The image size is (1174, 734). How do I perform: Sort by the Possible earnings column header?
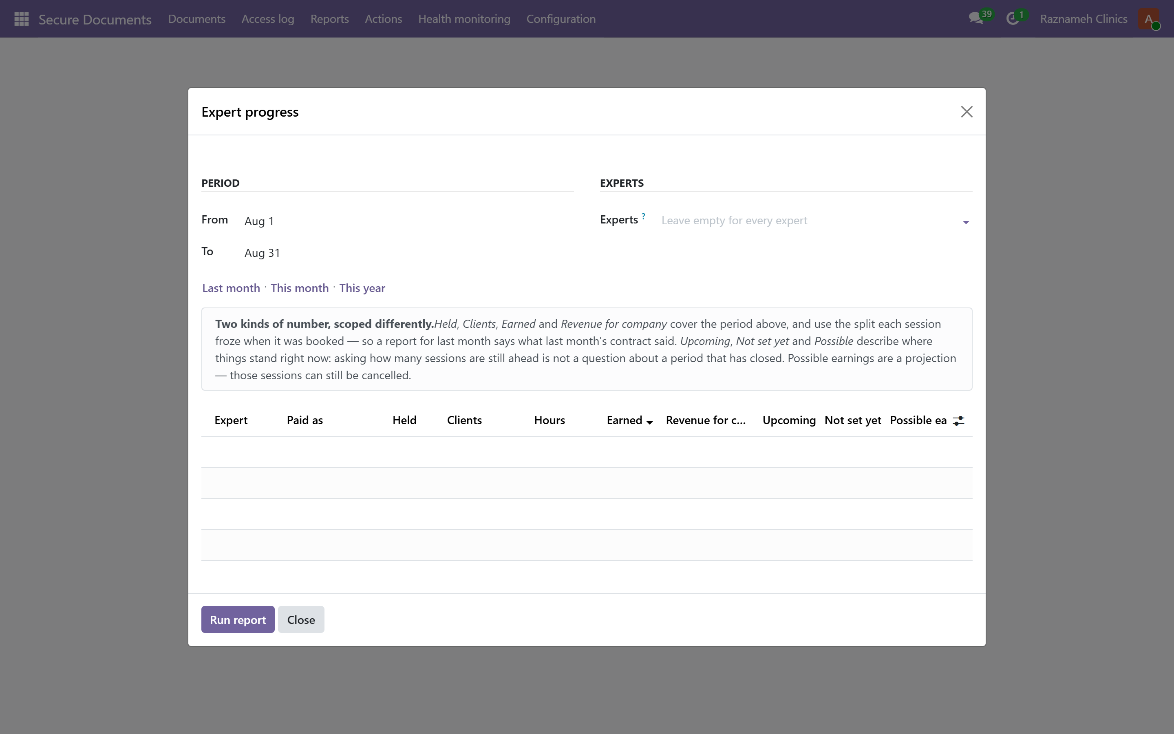tap(918, 420)
